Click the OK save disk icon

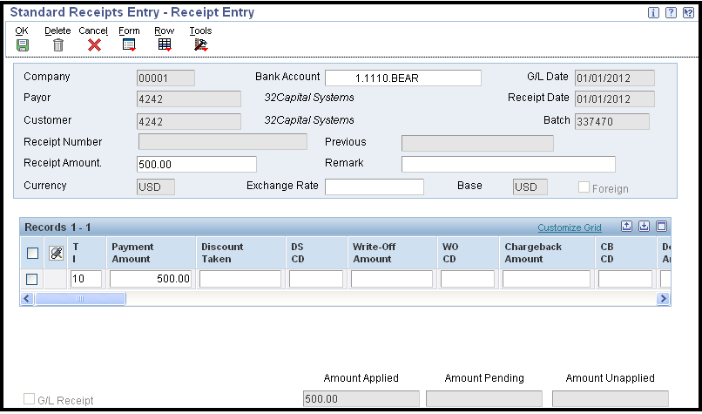(x=23, y=44)
